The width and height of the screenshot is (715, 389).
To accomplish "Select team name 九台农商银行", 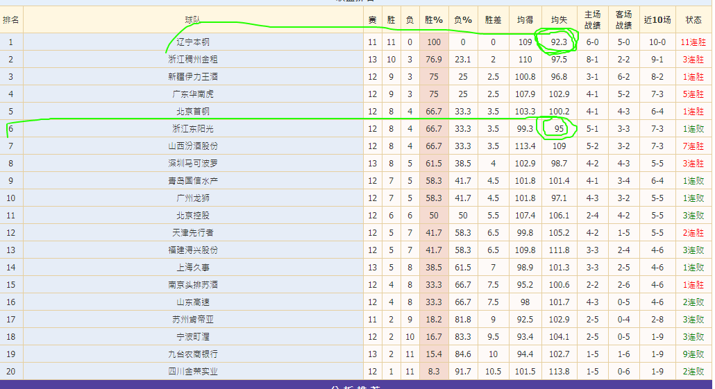I will point(193,354).
